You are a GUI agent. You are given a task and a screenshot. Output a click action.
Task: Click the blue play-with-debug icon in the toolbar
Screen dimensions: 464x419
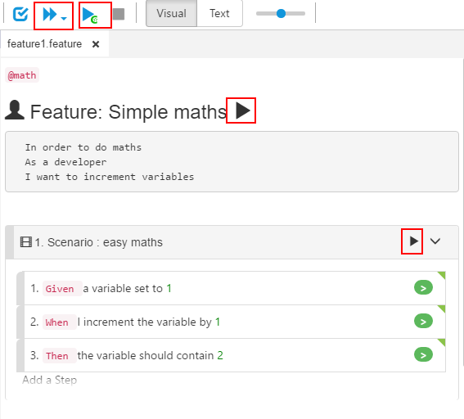90,15
